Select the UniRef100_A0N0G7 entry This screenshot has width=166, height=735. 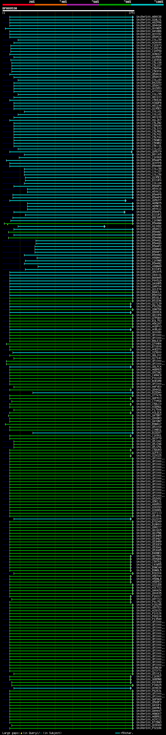coord(149,54)
